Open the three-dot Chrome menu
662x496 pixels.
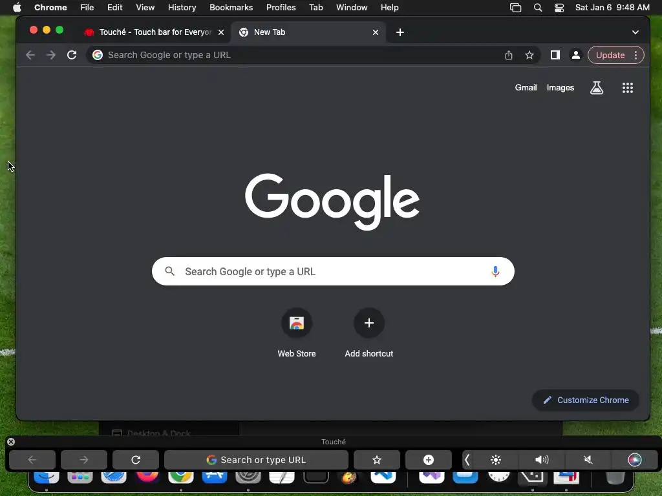636,55
